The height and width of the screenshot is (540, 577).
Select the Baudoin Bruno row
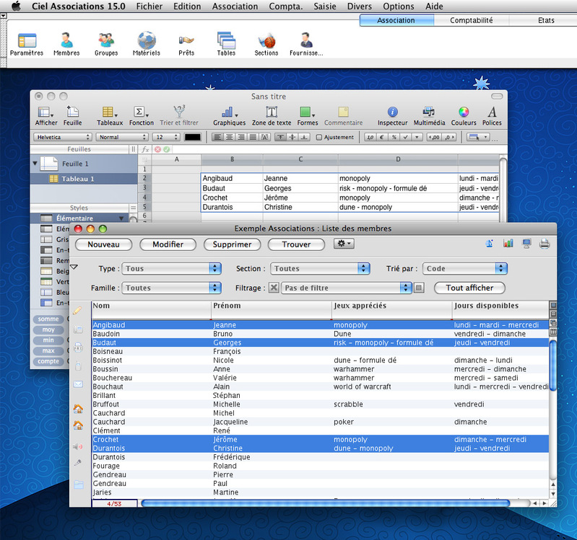[320, 334]
